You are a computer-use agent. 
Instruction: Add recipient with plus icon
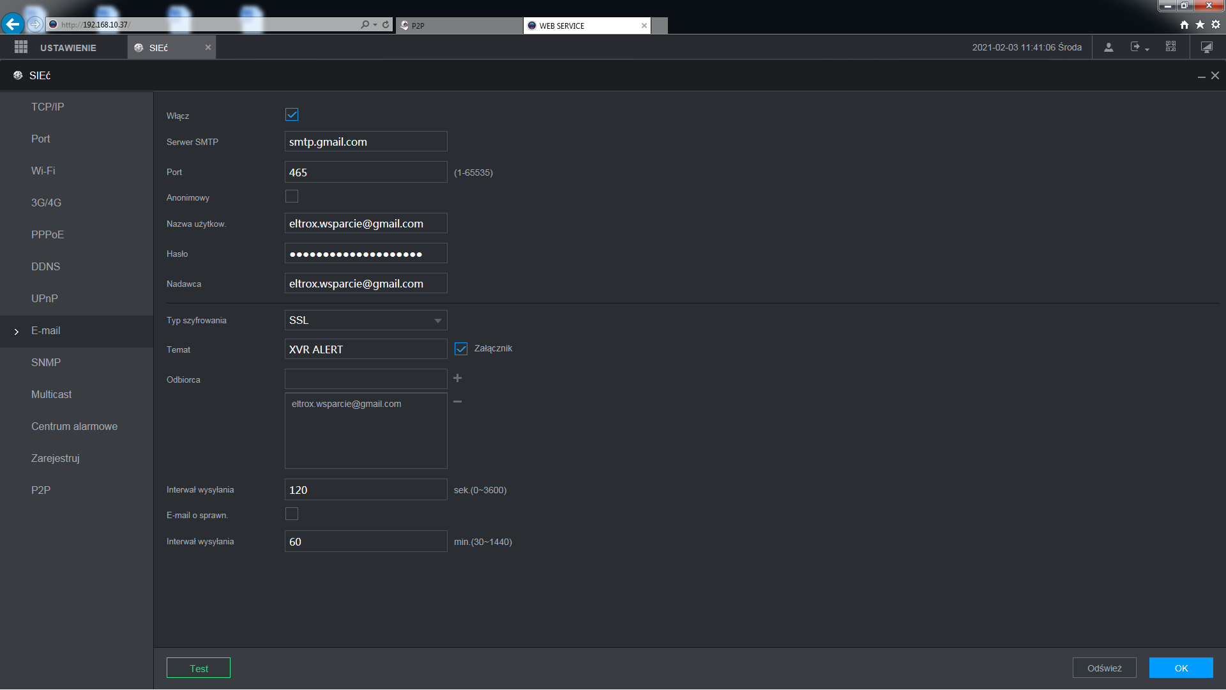point(457,378)
